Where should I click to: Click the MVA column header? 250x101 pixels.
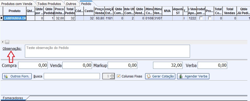167,11
